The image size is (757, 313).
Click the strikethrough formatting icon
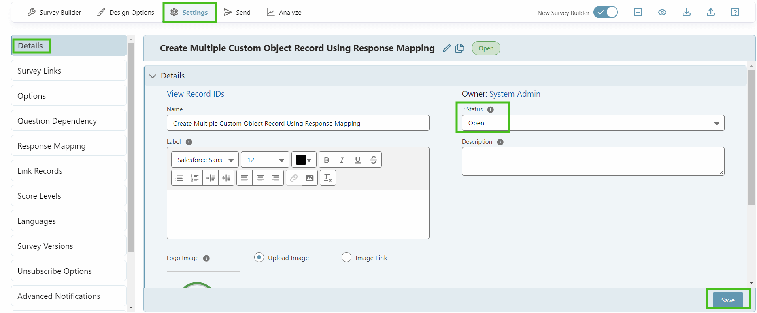click(374, 160)
